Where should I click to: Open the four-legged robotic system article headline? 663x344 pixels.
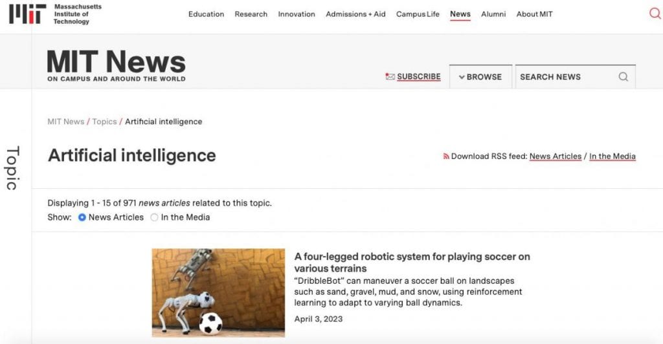tap(412, 263)
